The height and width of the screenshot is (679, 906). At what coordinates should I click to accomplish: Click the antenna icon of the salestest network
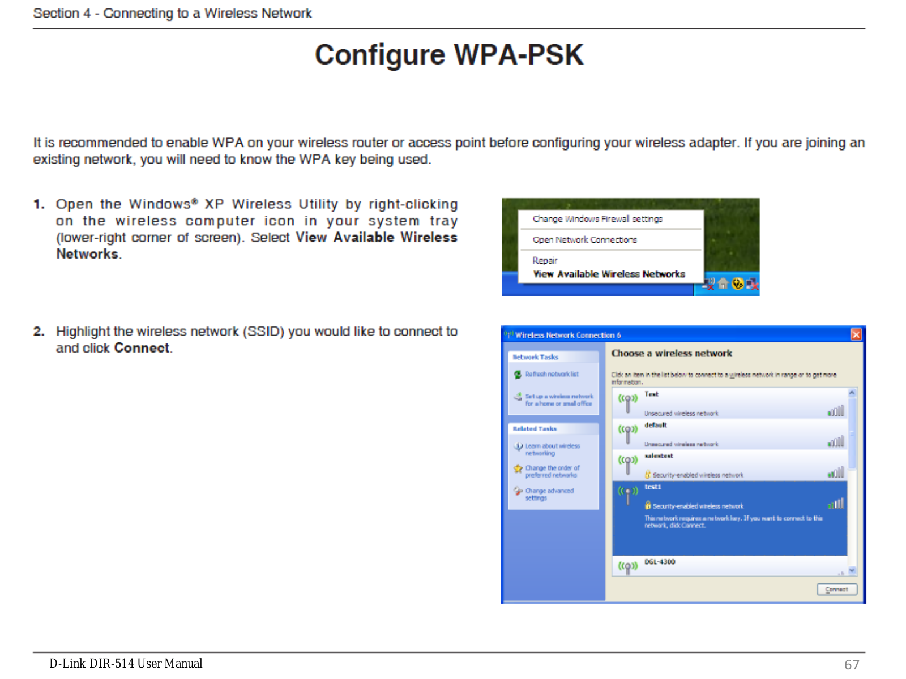point(627,465)
